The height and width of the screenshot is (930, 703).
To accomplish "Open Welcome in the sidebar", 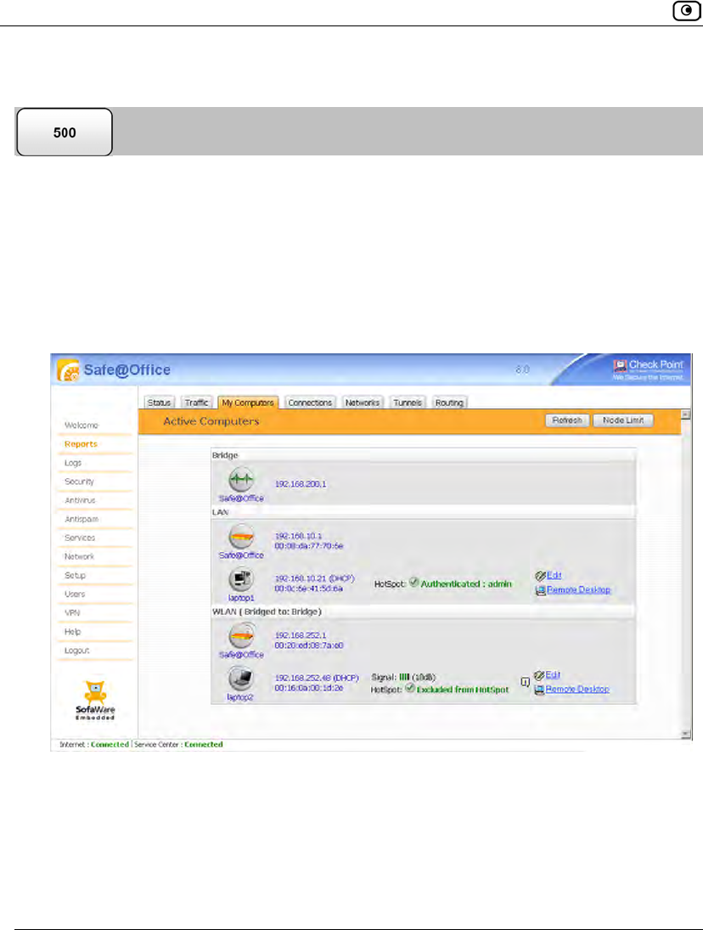I will [82, 426].
